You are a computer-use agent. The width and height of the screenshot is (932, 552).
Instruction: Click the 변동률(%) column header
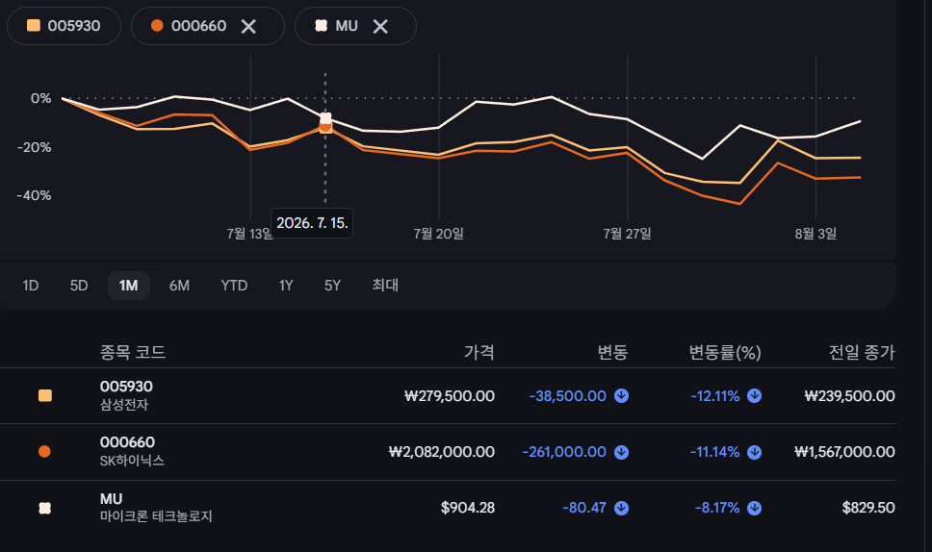[725, 353]
